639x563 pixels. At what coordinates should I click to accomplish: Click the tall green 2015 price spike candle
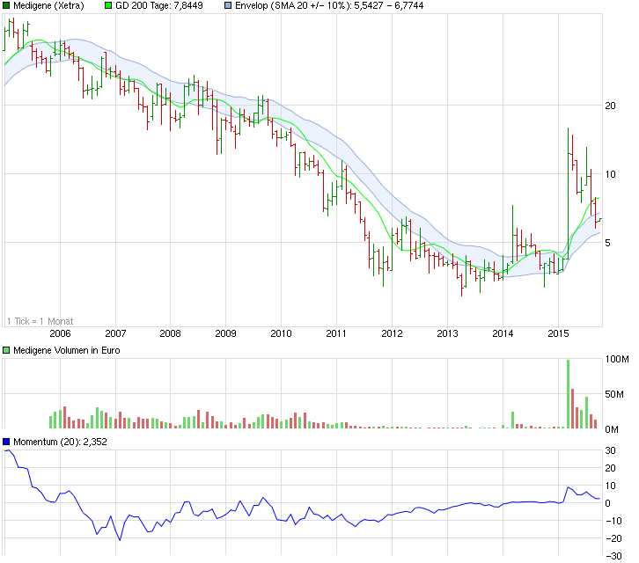(x=568, y=194)
